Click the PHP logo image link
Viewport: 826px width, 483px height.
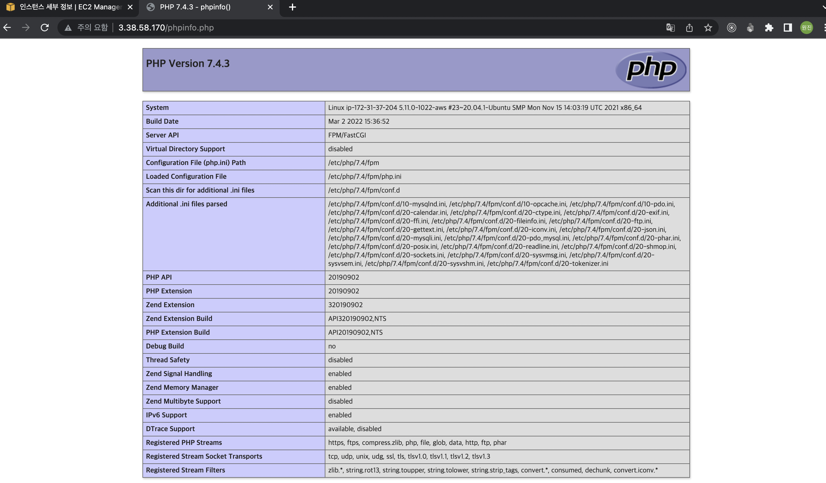point(651,69)
